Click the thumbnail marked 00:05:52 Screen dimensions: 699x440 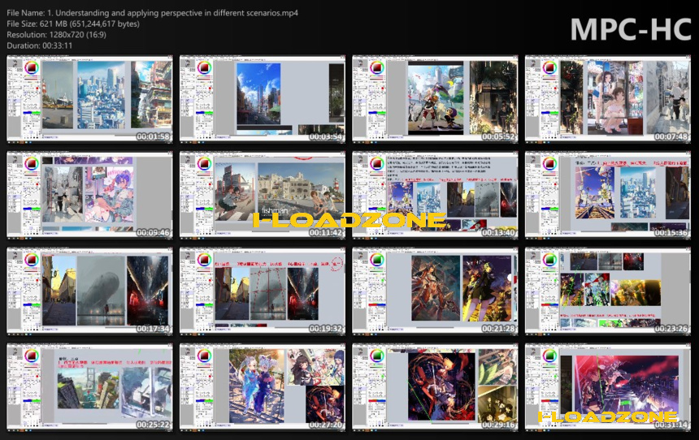[435, 99]
